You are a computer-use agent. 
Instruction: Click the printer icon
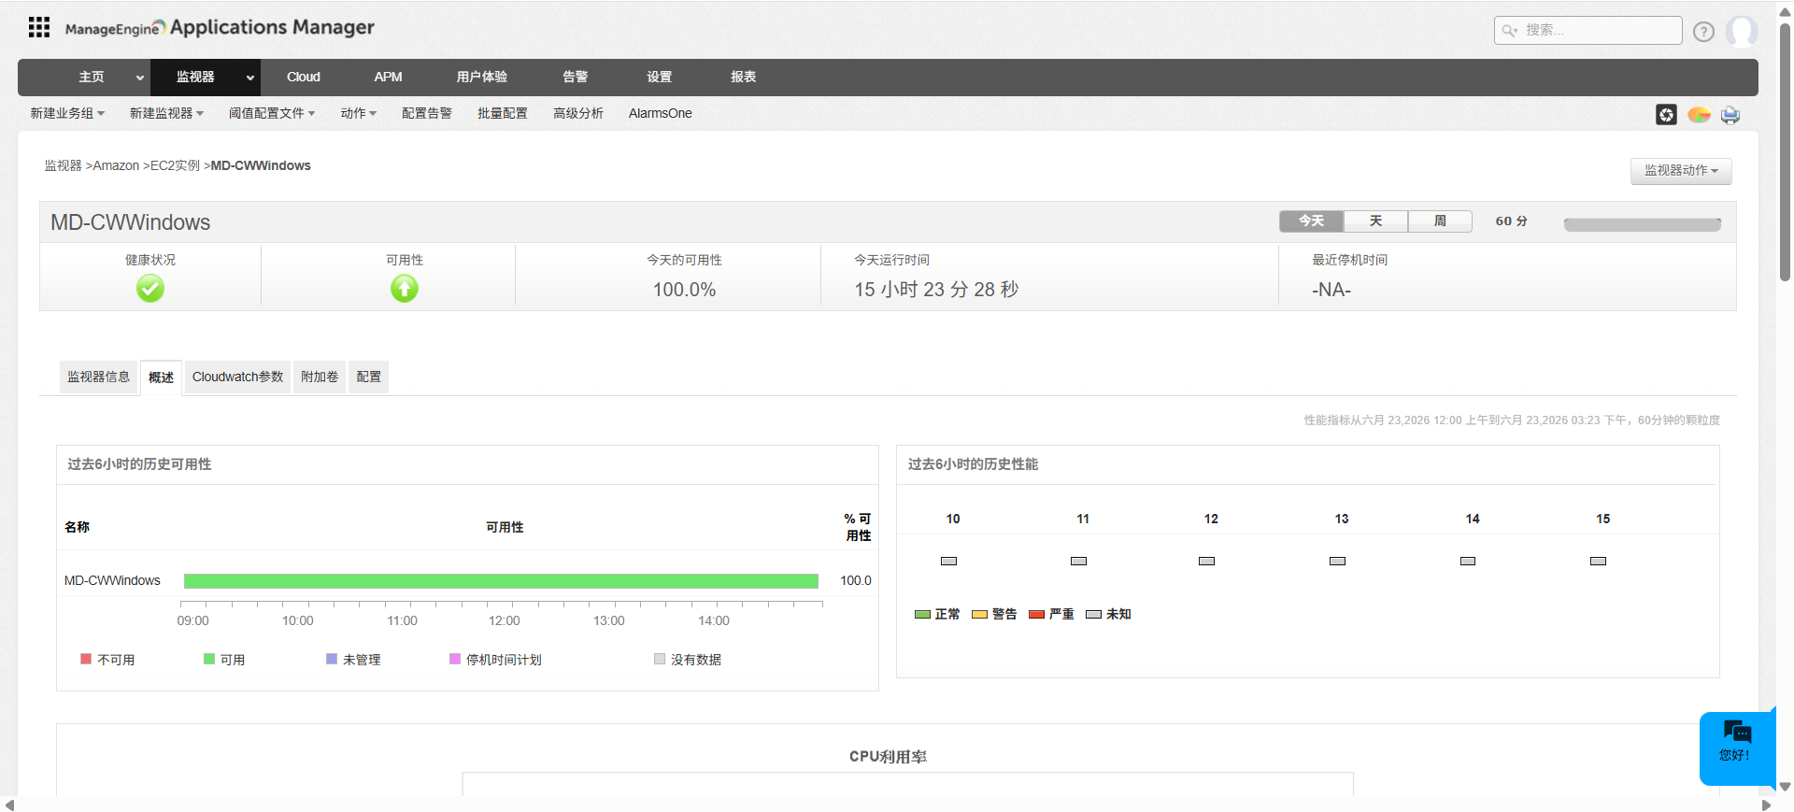click(x=1730, y=115)
